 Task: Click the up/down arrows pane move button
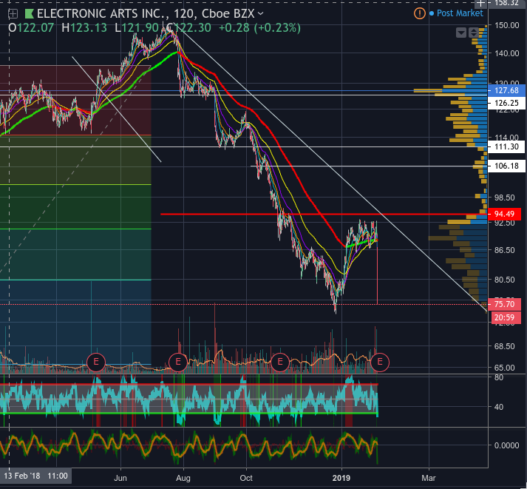474,33
